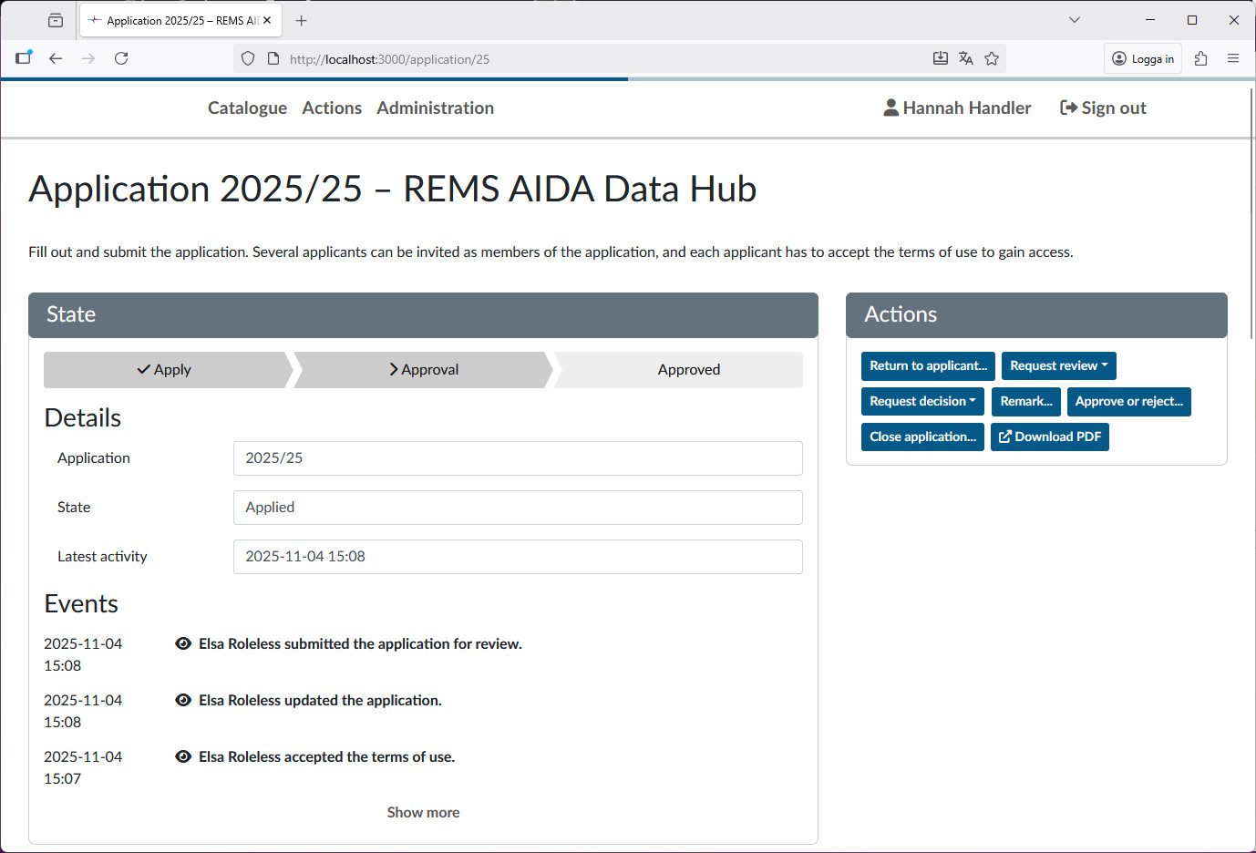Screen dimensions: 1256x853
Task: Click the translate page icon in toolbar
Action: [x=966, y=57]
